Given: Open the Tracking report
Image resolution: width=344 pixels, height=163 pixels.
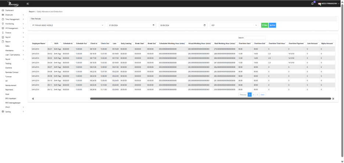Looking at the screenshot, I should click(8, 64).
